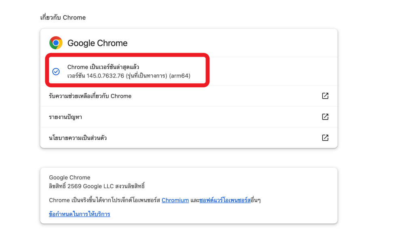Image resolution: width=414 pixels, height=248 pixels.
Task: Open ข้อกำหนดในการให้บริการ terms of service
Action: [x=79, y=214]
